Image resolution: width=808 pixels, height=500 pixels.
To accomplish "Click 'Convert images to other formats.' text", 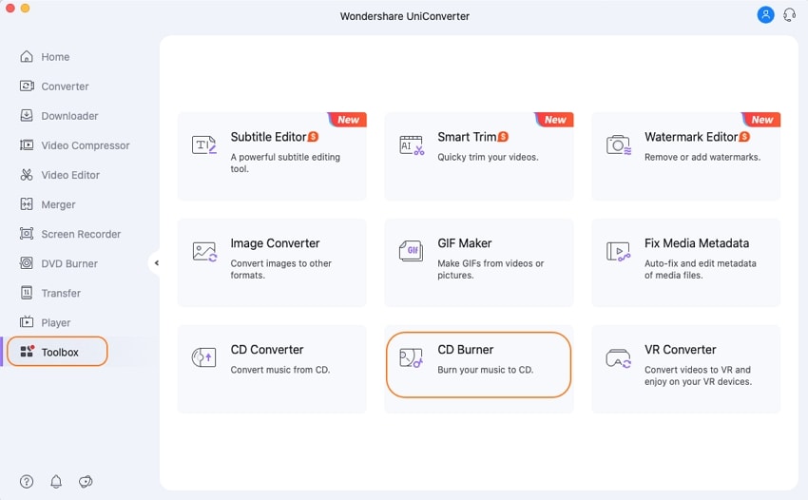I will point(280,269).
